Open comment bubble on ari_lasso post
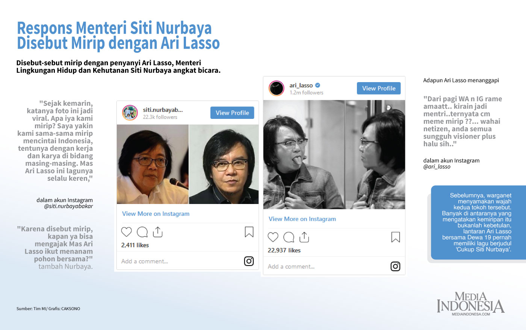The image size is (526, 330). [289, 237]
